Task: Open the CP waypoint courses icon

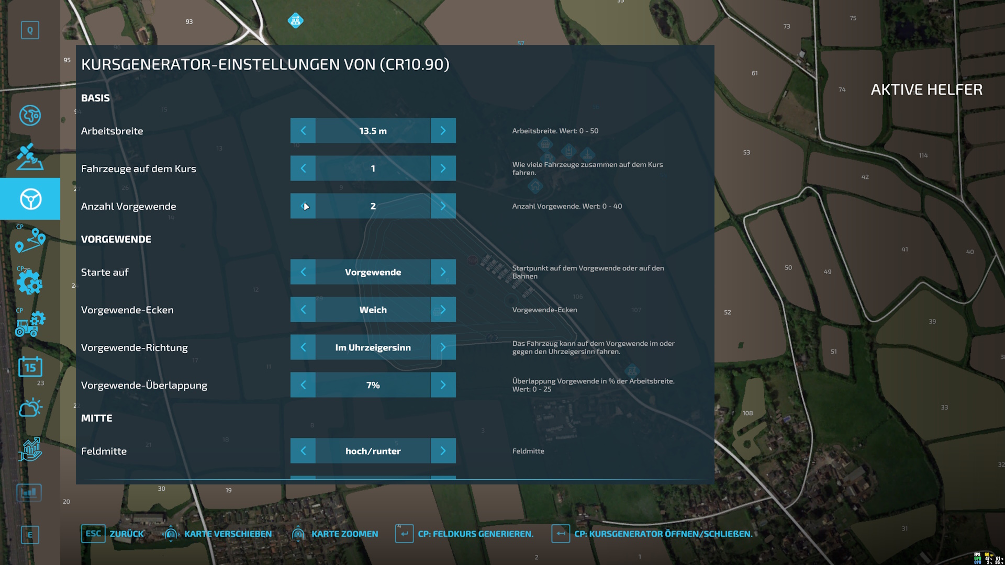Action: pyautogui.click(x=30, y=241)
